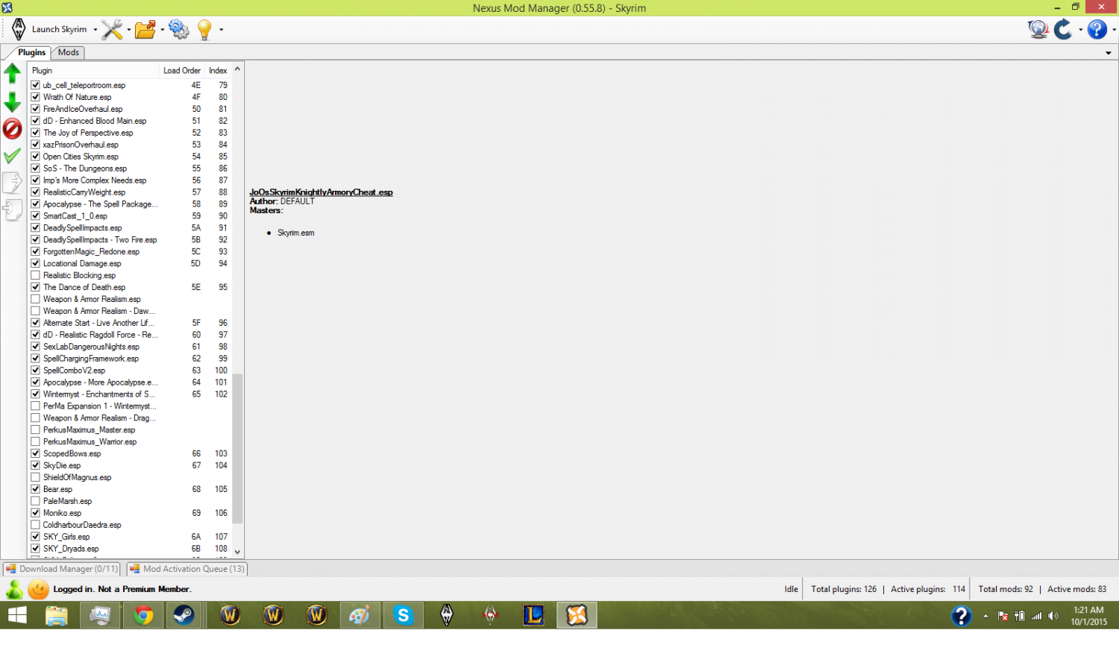
Task: Enable the Realistic Blocking.esp checkbox
Action: pyautogui.click(x=35, y=275)
